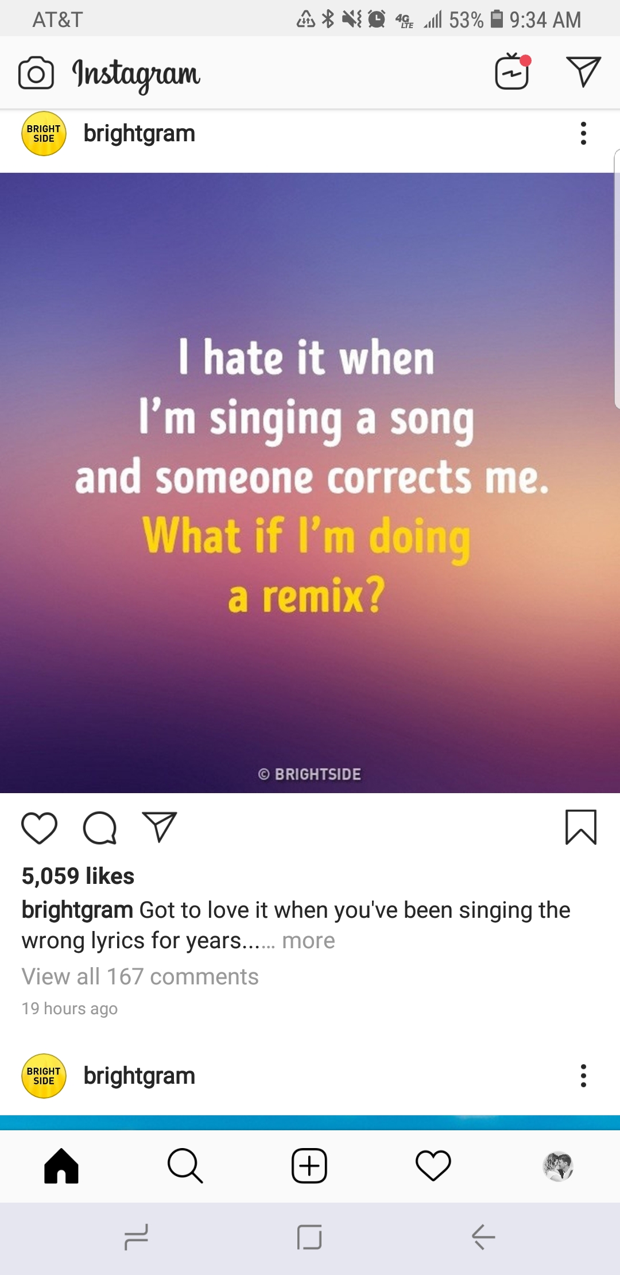The image size is (620, 1275).
Task: Open options menu for second brightgram post
Action: [583, 1076]
